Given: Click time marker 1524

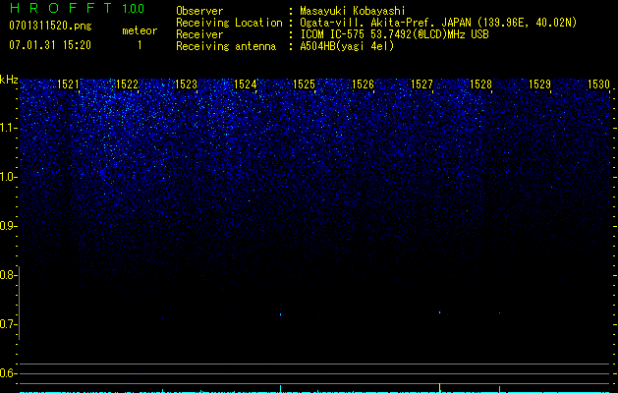Looking at the screenshot, I should (x=246, y=84).
